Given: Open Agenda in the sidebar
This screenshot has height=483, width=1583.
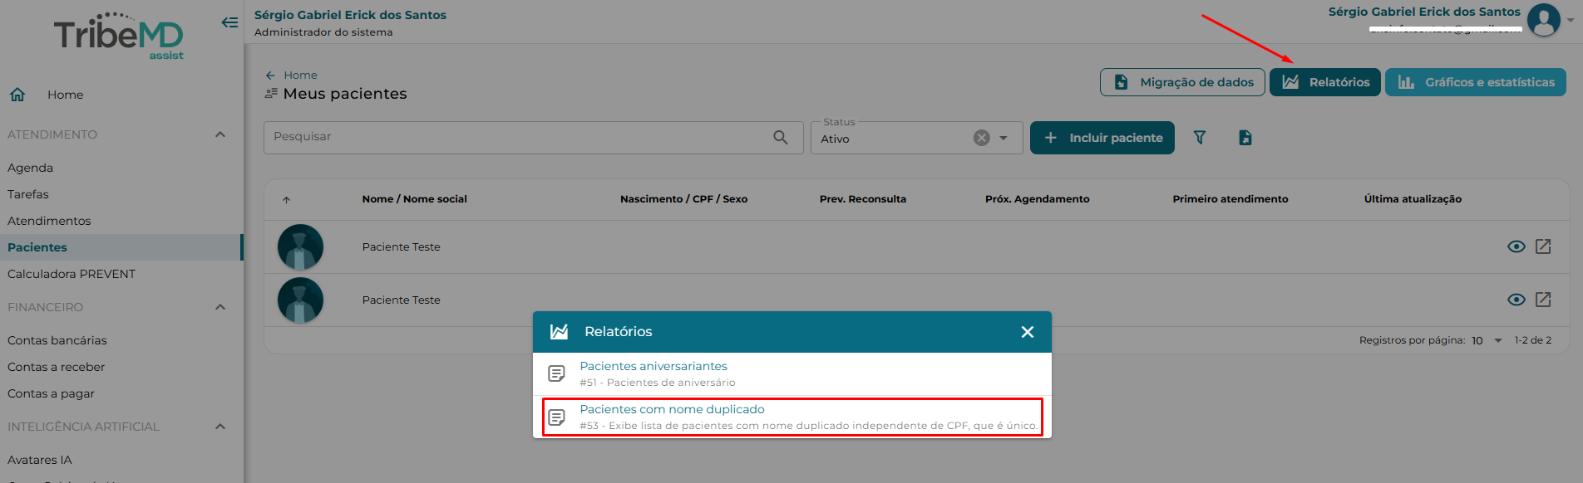Looking at the screenshot, I should [30, 168].
